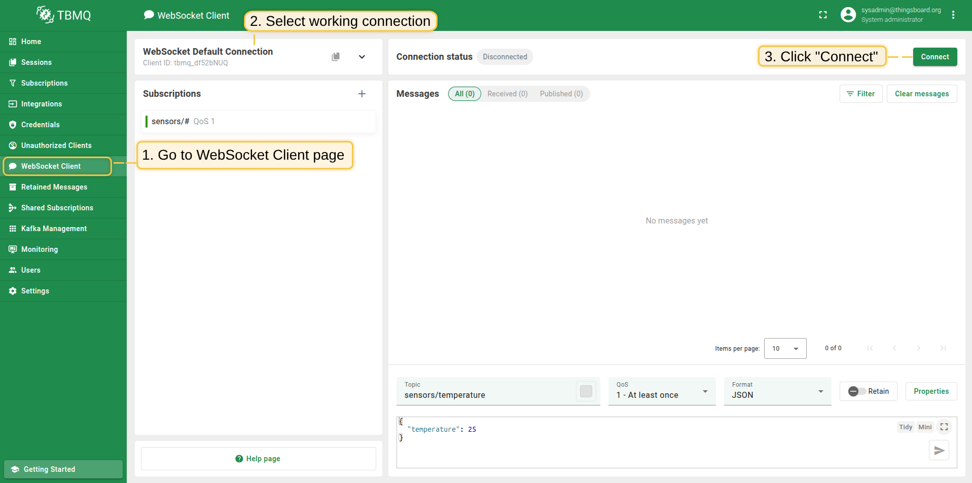Expand the connection selector chevron
972x483 pixels.
coord(362,57)
